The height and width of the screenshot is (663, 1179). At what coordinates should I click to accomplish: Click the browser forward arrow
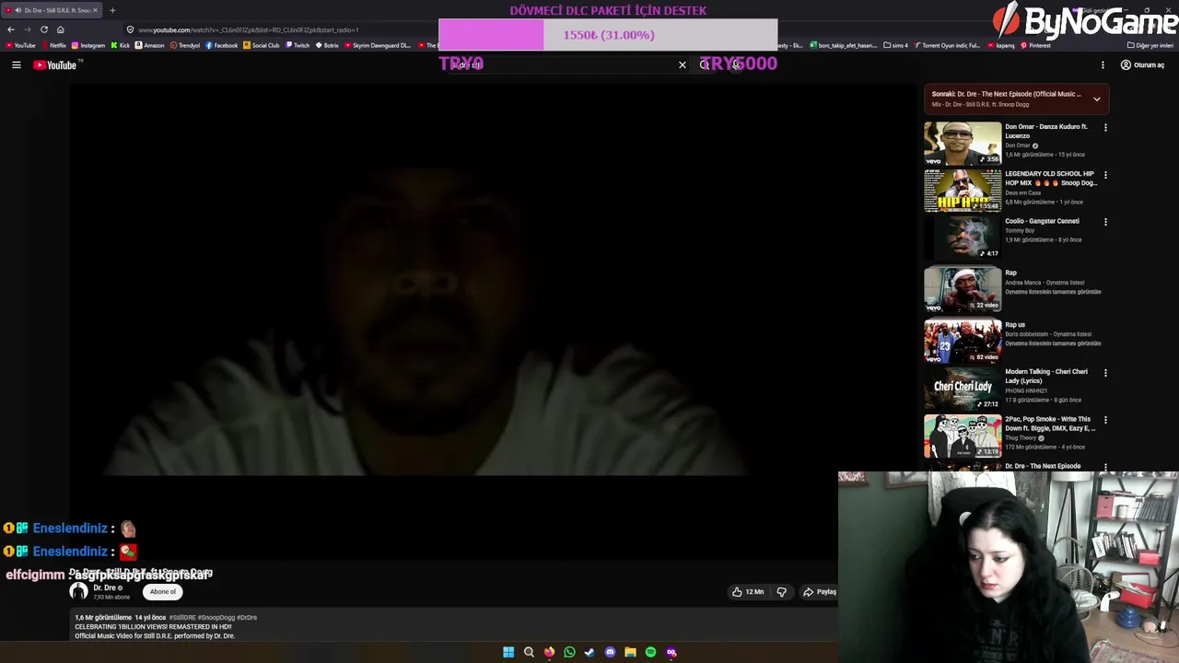[x=28, y=29]
